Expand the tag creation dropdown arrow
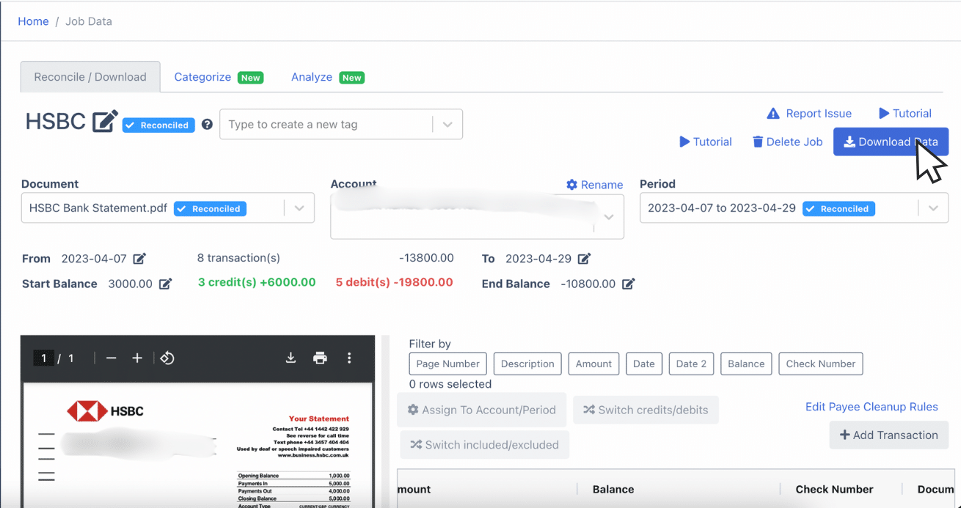Viewport: 961px width, 508px height. tap(447, 125)
